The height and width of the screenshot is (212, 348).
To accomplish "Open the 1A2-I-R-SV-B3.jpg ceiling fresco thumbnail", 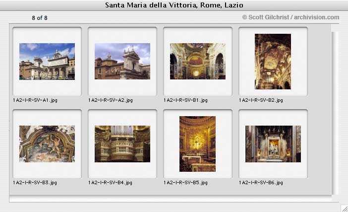I will [47, 144].
